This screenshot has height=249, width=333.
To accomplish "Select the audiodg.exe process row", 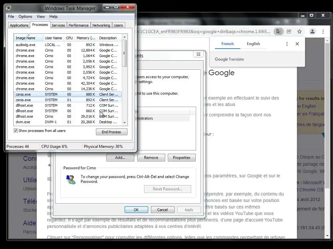I will coord(68,45).
